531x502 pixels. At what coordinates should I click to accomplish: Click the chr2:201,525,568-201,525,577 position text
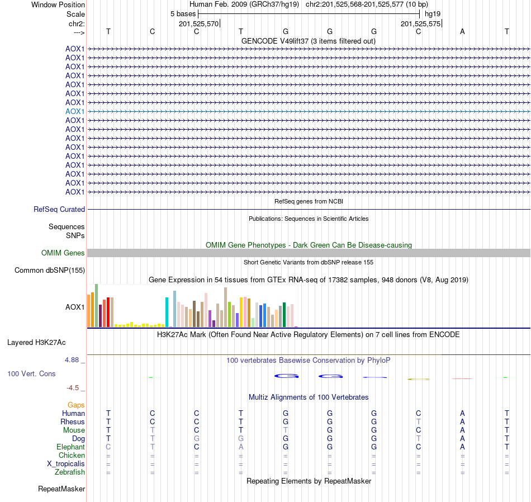(367, 4)
